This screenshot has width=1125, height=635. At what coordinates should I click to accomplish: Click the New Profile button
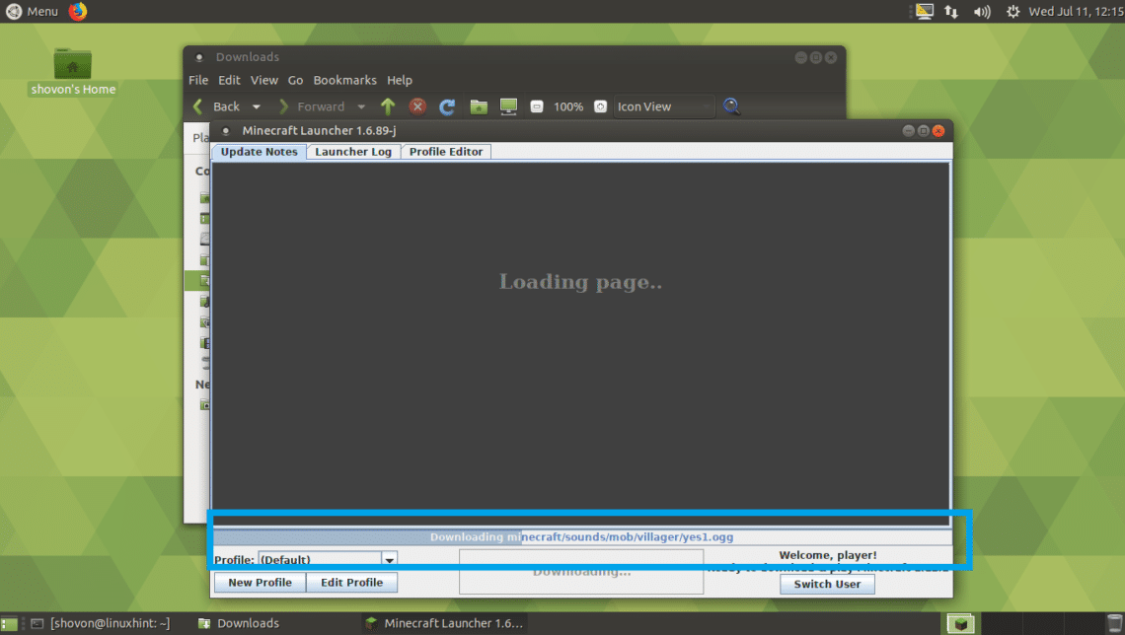pyautogui.click(x=260, y=583)
